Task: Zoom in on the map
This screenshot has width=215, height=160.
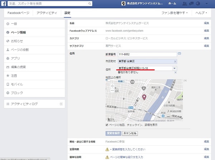Action: tap(112, 86)
